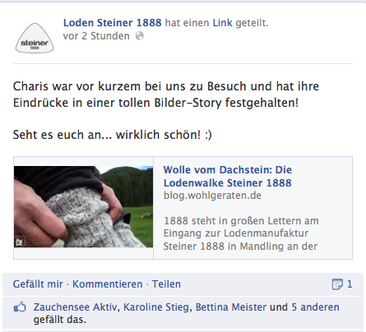Open the "vor 2 Stunden" timestamp
The image size is (366, 332).
click(96, 36)
